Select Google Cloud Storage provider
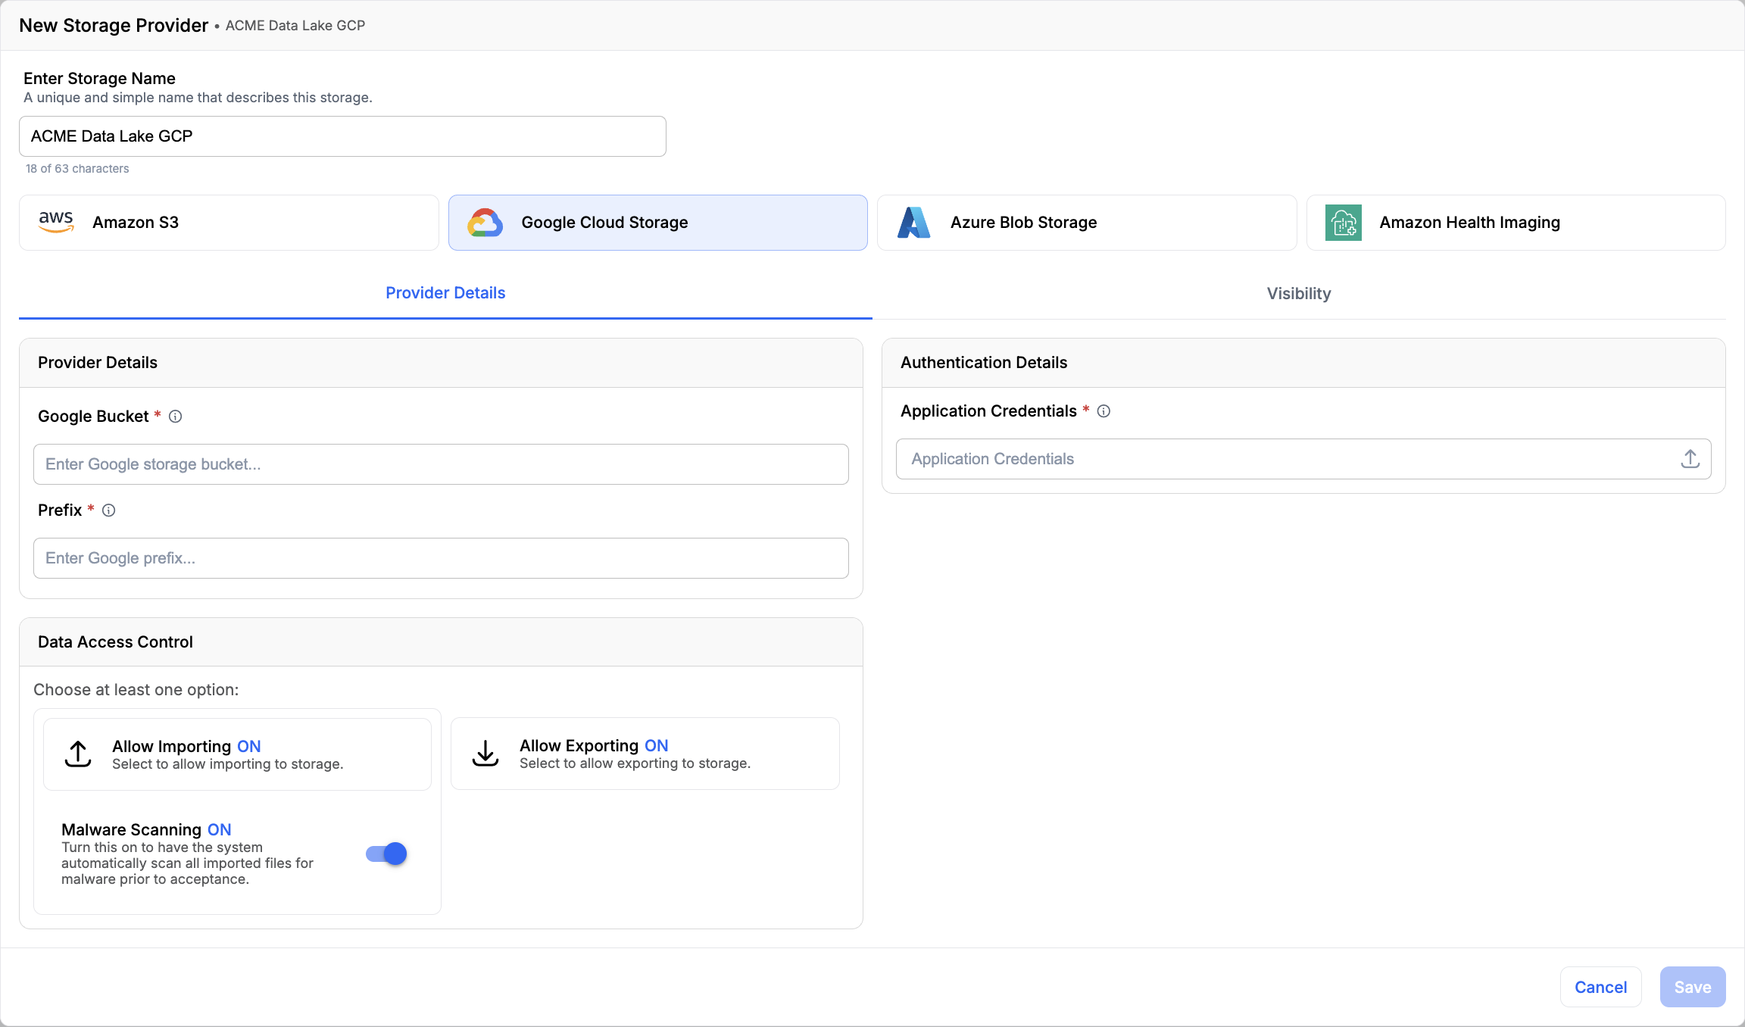Screen dimensions: 1745x1027 tap(657, 223)
